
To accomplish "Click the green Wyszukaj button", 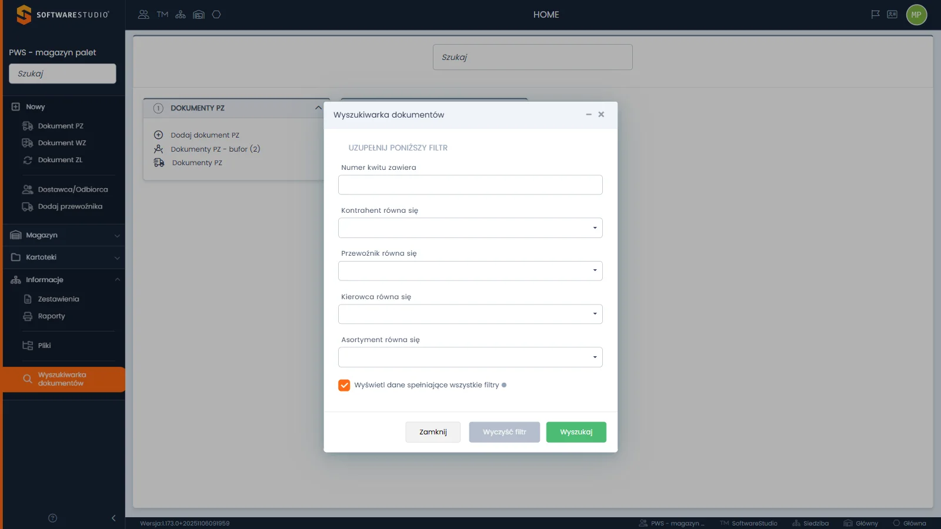I will (576, 432).
